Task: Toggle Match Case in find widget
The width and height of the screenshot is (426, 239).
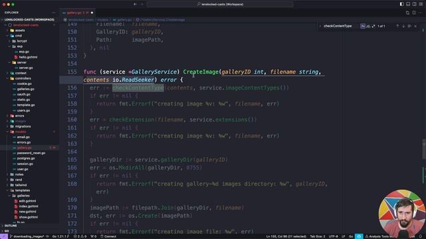Action: [363, 26]
